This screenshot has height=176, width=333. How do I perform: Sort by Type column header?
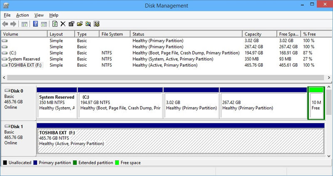pos(87,34)
